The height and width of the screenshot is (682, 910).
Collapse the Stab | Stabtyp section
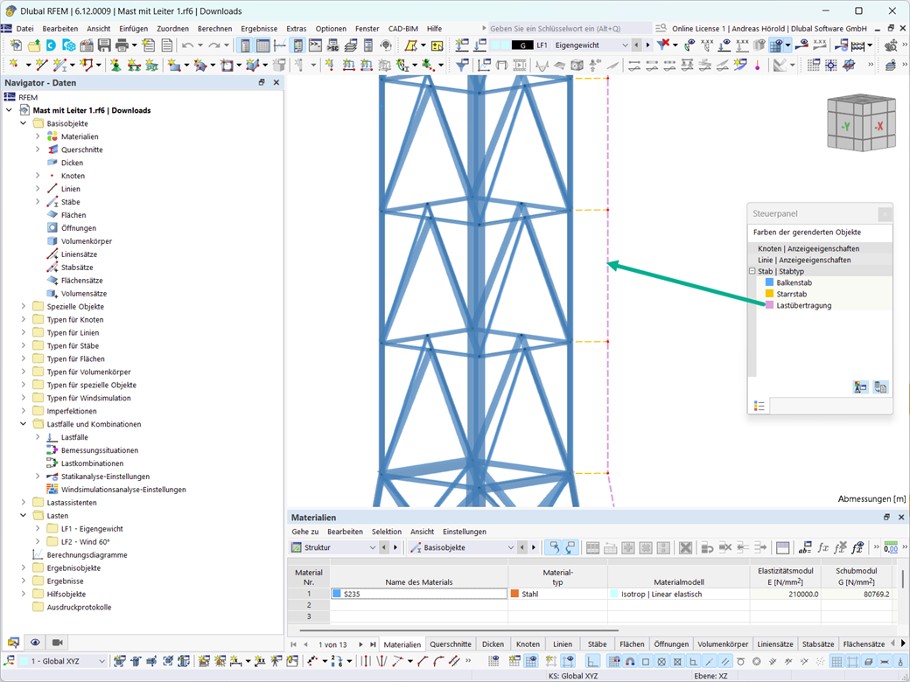tap(752, 271)
